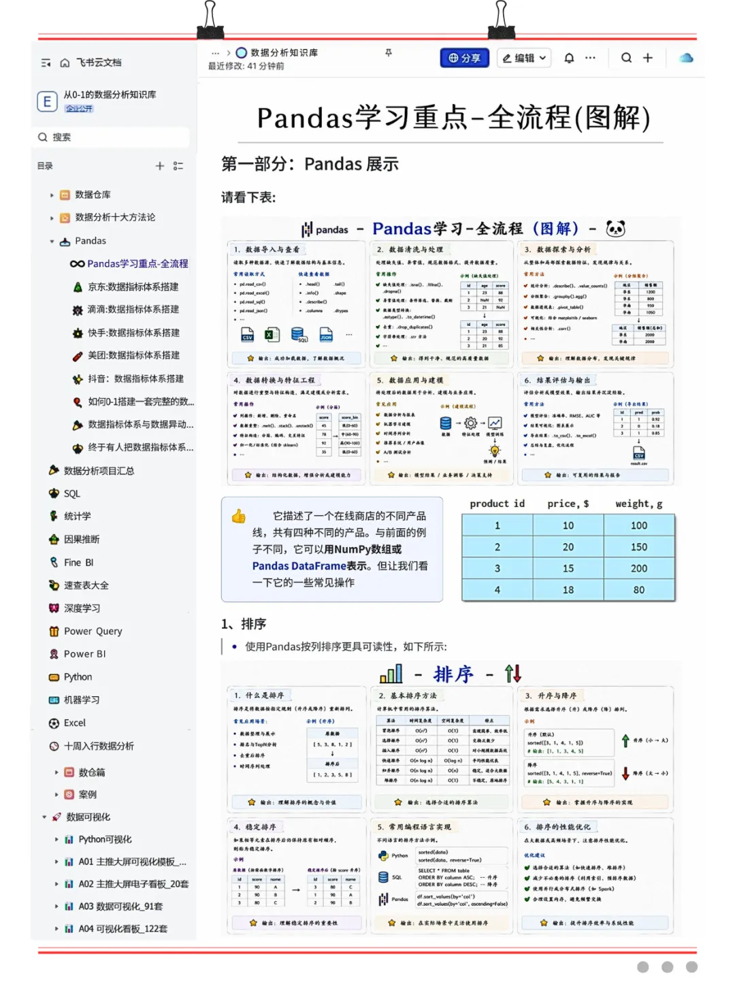The image size is (735, 982).
Task: Click 数据分析知识库 breadcrumb link
Action: point(284,52)
